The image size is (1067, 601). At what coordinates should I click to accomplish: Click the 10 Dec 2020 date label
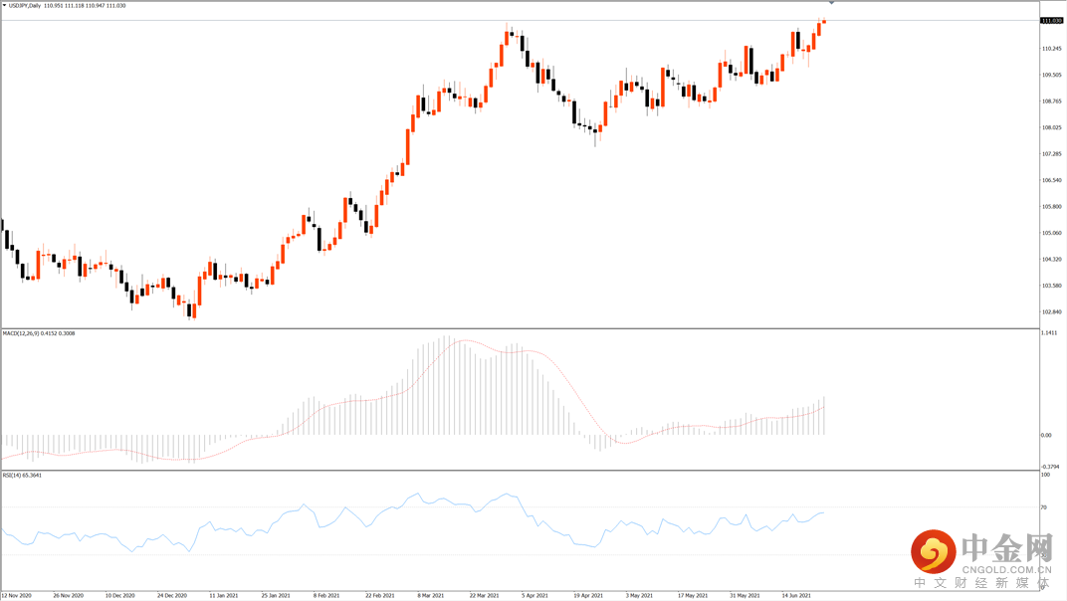click(119, 596)
